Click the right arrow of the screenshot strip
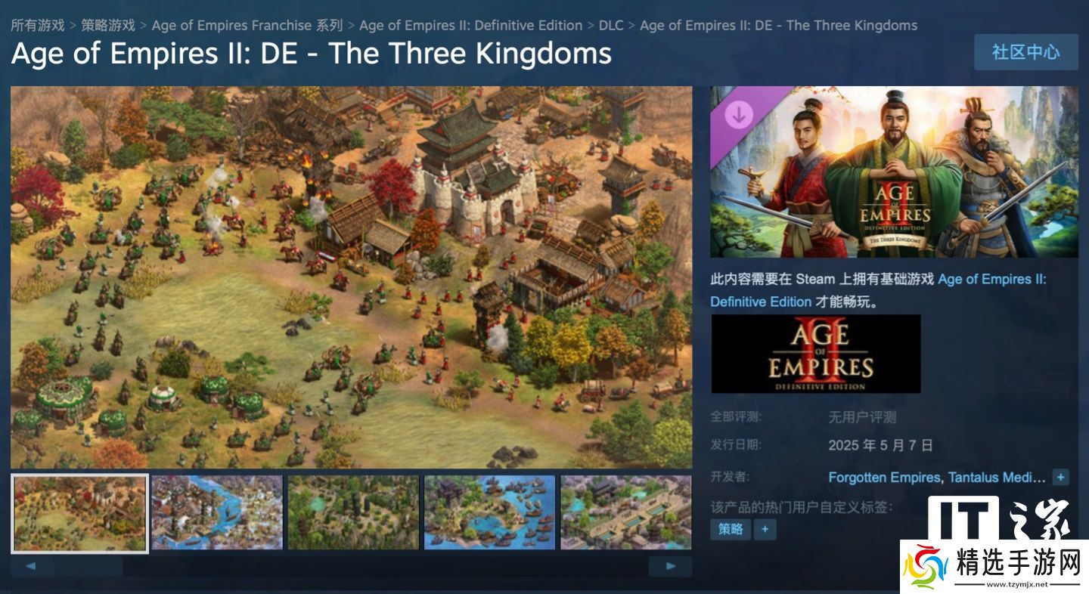 [671, 566]
